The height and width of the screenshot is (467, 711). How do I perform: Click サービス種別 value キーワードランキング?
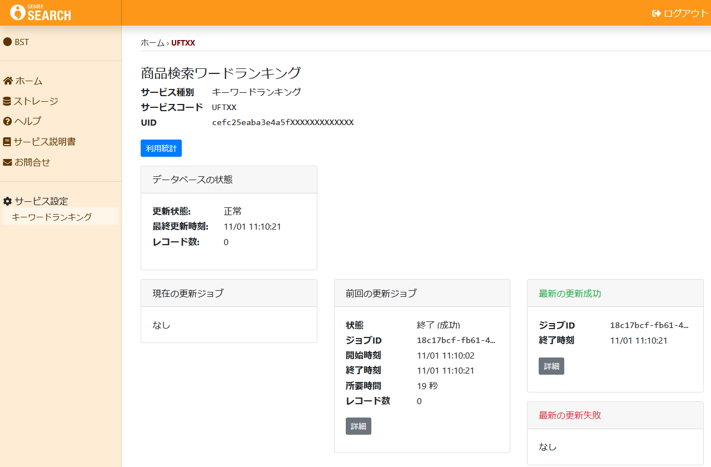click(x=256, y=92)
